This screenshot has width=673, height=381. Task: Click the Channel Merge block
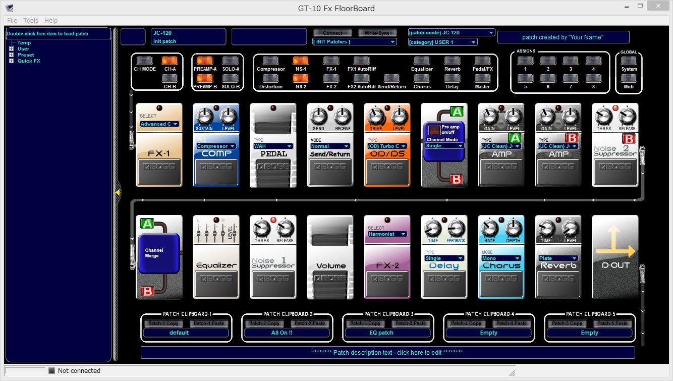click(159, 253)
